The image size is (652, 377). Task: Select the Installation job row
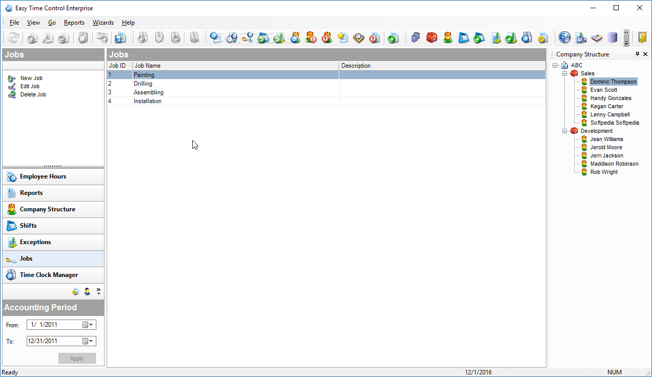pos(326,101)
